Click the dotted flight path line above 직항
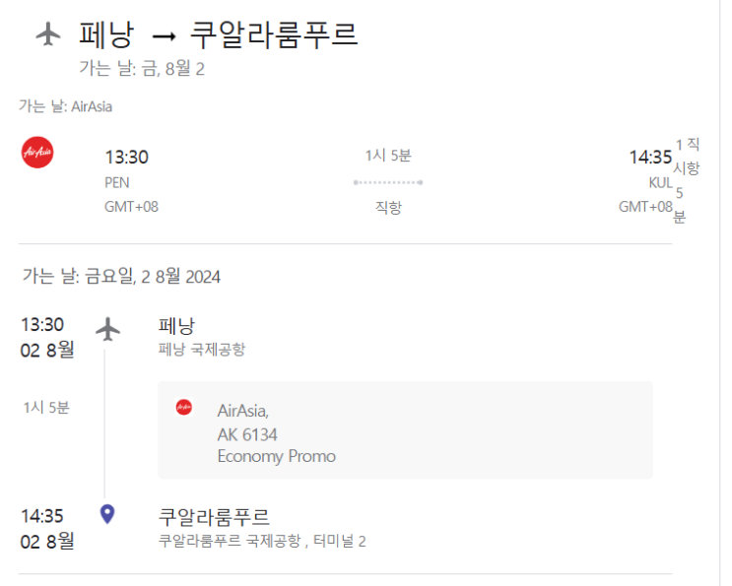This screenshot has width=732, height=586. point(388,182)
